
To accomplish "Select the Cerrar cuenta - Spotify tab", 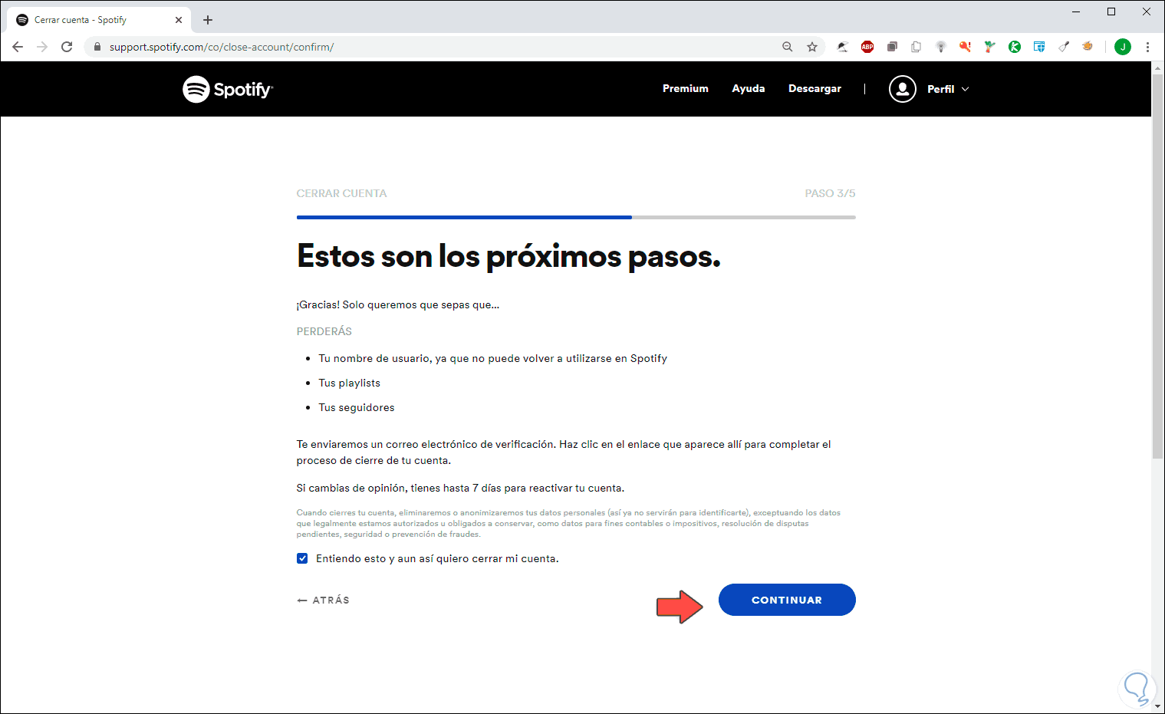I will [100, 20].
